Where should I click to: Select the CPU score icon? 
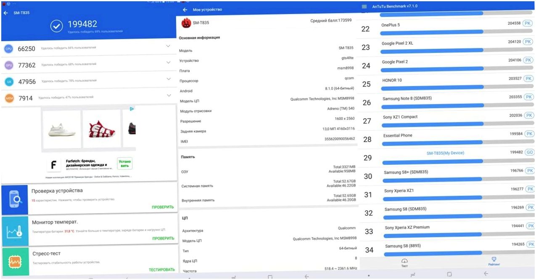(x=8, y=49)
